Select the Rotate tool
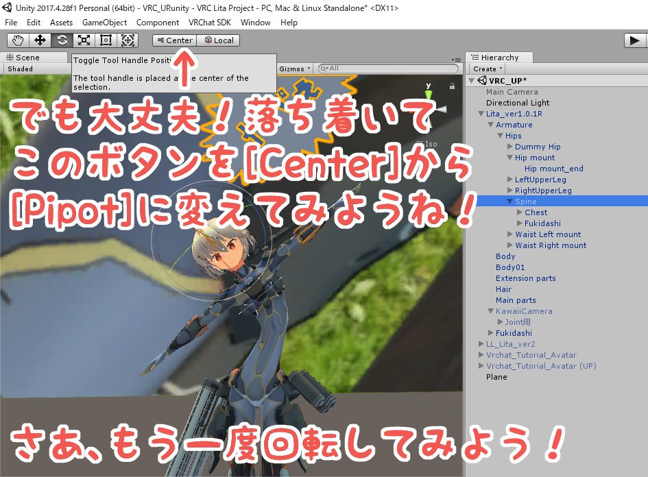648x477 pixels. pyautogui.click(x=62, y=40)
